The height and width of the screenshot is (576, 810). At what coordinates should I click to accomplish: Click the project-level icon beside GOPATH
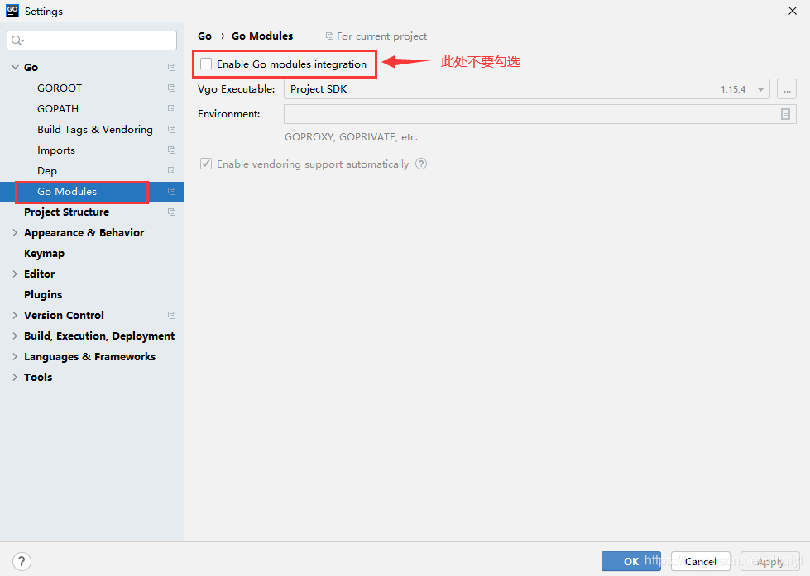click(171, 109)
